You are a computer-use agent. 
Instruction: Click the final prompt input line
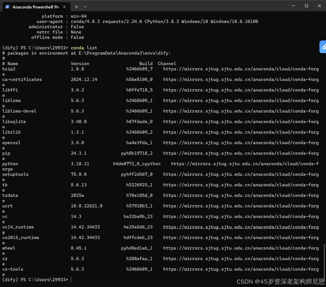click(x=37, y=280)
